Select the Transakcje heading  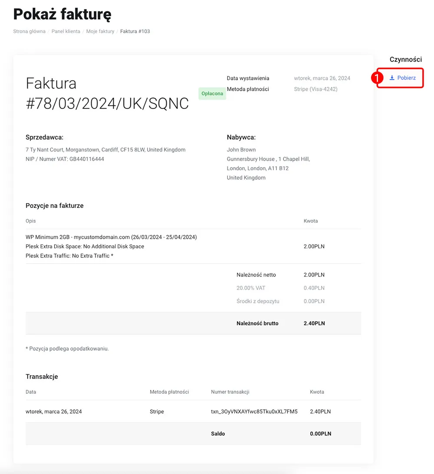[x=42, y=377]
